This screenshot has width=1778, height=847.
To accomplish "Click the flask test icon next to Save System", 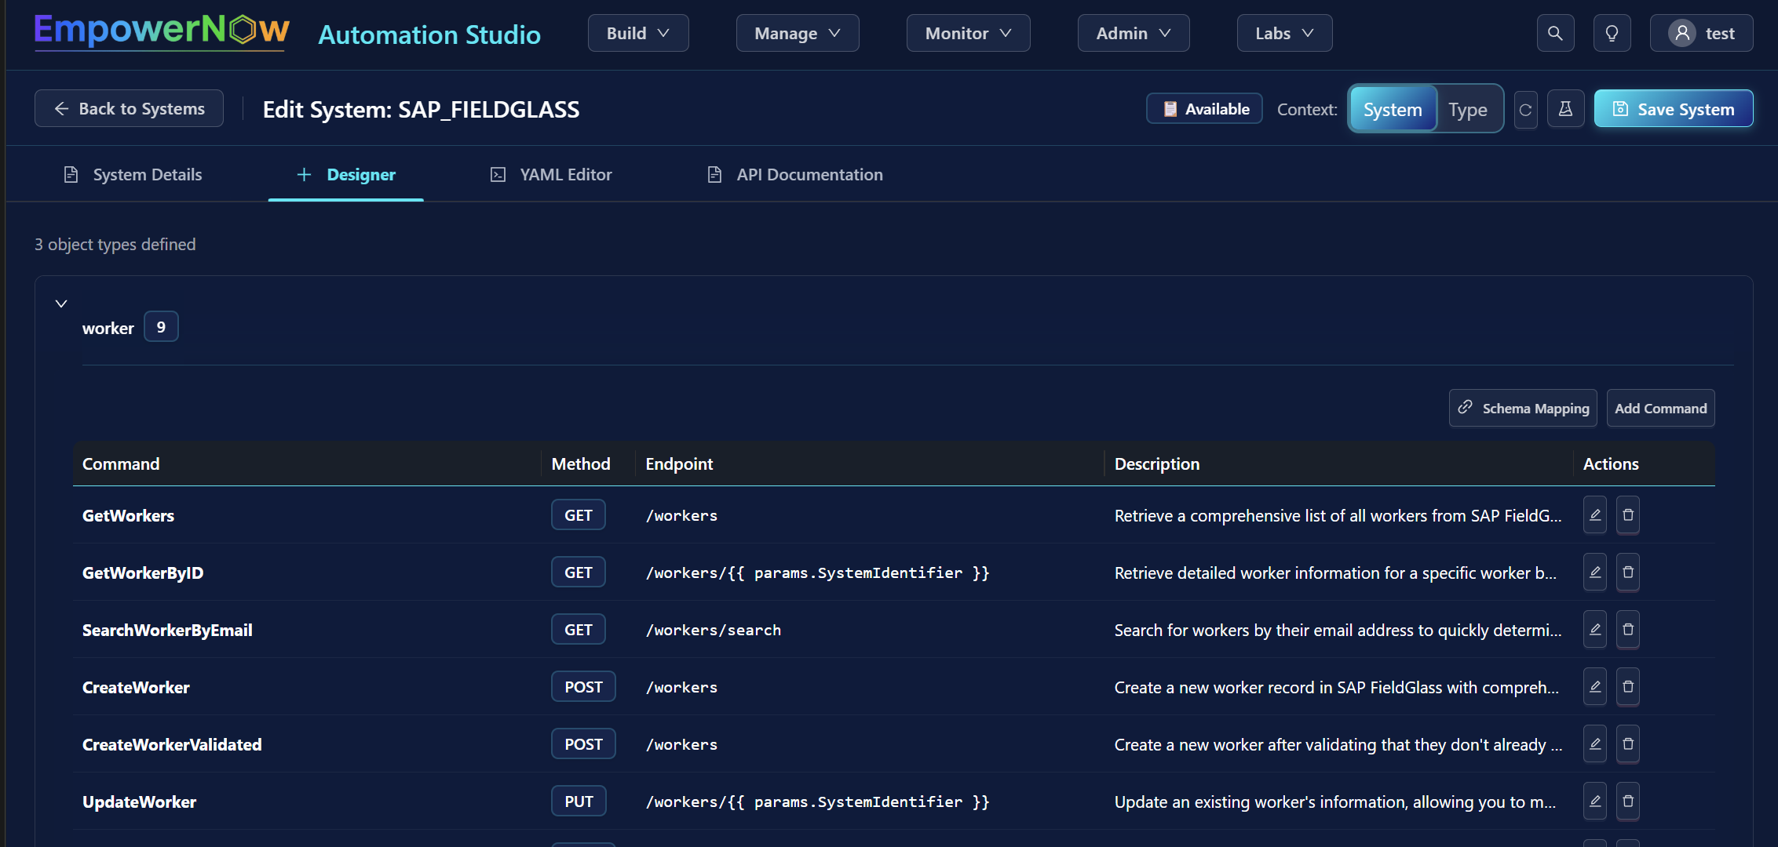I will click(1565, 108).
